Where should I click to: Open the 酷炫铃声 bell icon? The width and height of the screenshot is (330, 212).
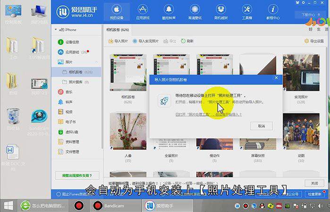pos(169,12)
